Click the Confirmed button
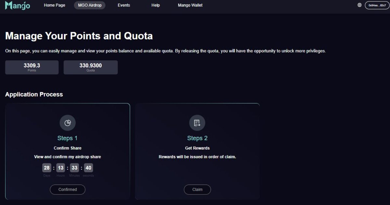This screenshot has width=390, height=205. tap(68, 189)
